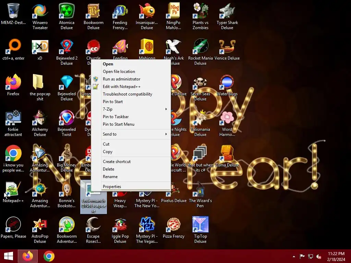
Task: Select Typer Shark Deluxe icon
Action: coord(227,11)
